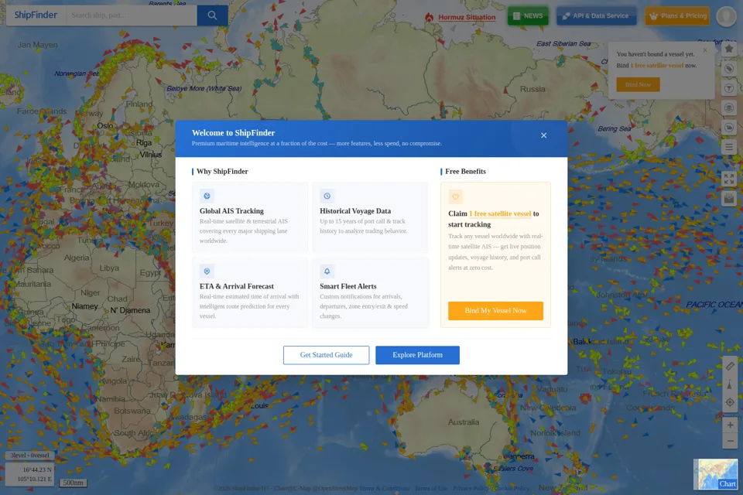Open the favorites star icon in sidebar
743x495 pixels.
[729, 49]
